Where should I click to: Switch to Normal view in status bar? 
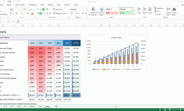[x=160, y=110]
